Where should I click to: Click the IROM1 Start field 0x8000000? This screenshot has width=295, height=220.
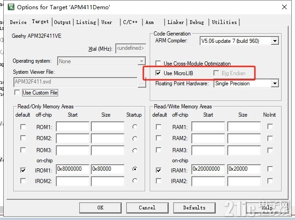click(x=73, y=169)
